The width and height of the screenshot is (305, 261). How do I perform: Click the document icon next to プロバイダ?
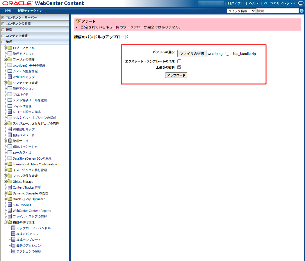10,94
